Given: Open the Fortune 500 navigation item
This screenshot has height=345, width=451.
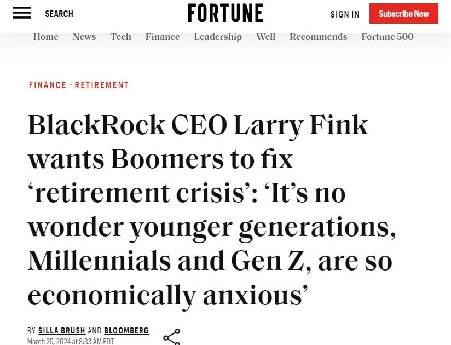Looking at the screenshot, I should 388,37.
